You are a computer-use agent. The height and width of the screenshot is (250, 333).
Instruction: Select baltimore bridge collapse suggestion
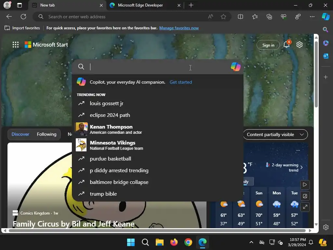click(x=158, y=182)
